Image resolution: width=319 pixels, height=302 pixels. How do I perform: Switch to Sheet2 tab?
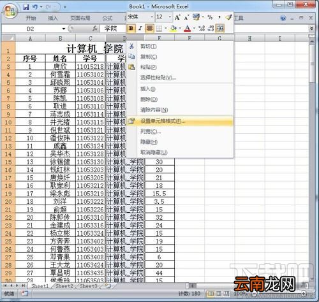(64, 286)
